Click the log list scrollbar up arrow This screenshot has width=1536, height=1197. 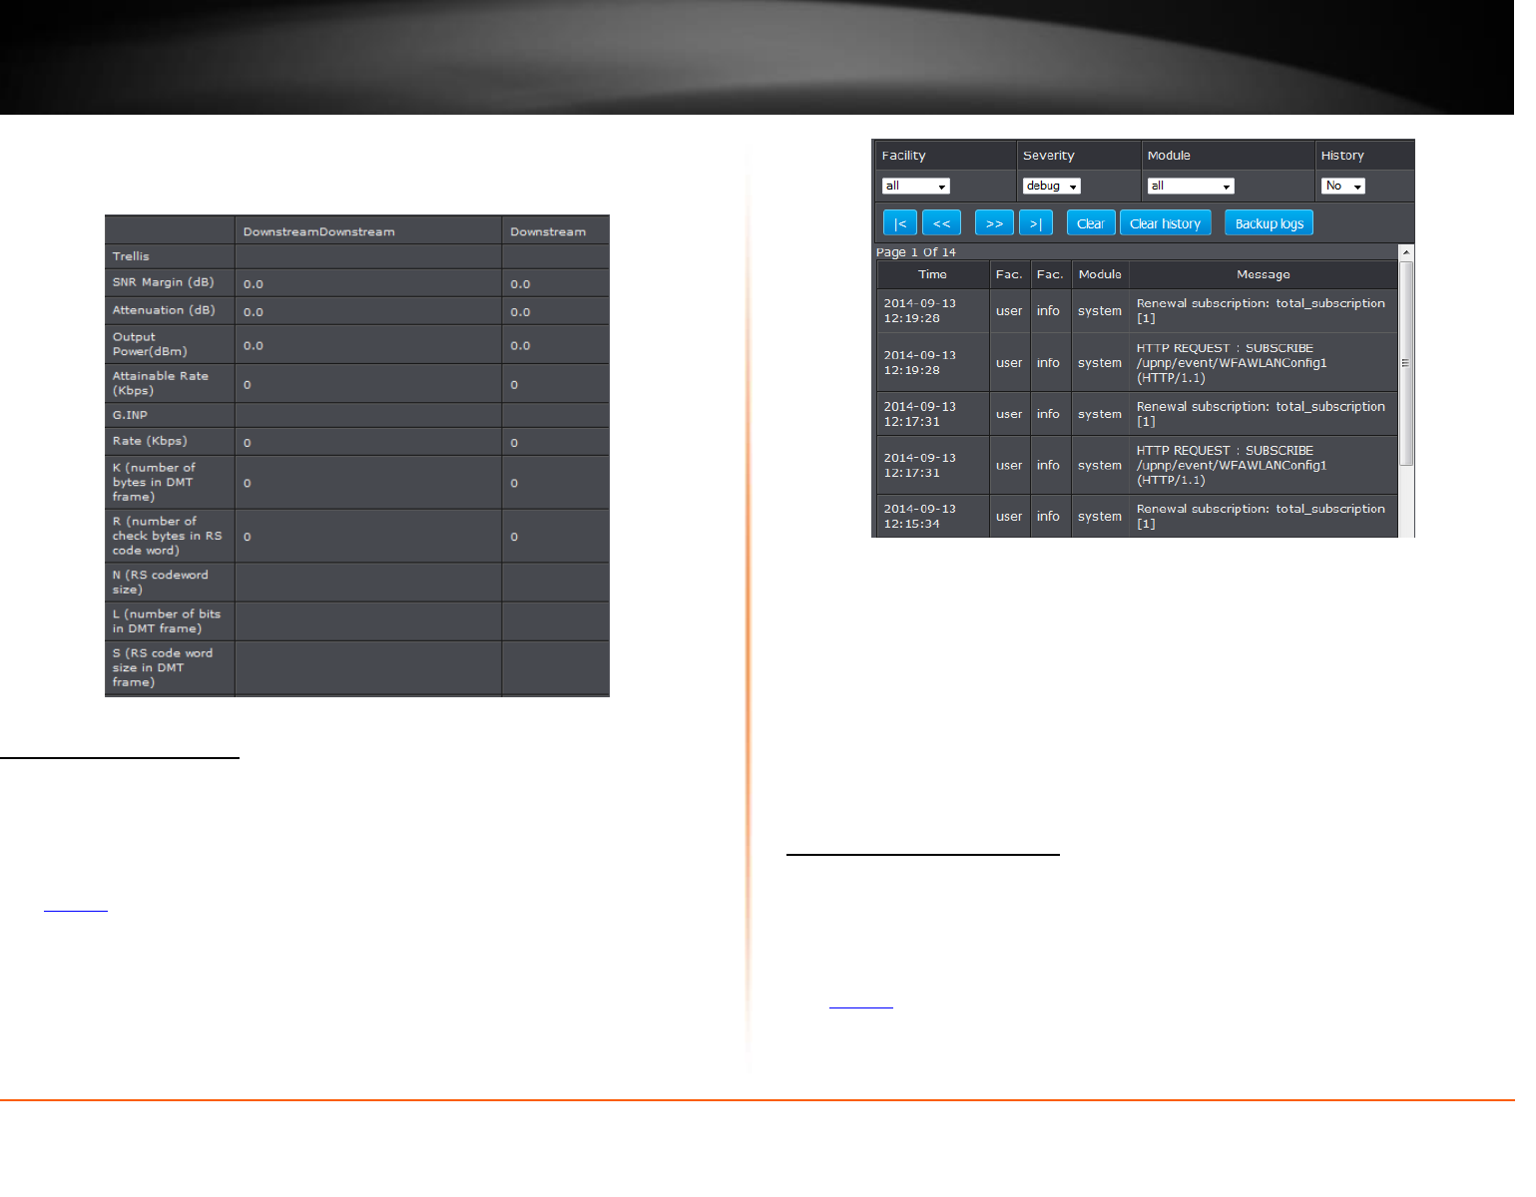click(1406, 252)
